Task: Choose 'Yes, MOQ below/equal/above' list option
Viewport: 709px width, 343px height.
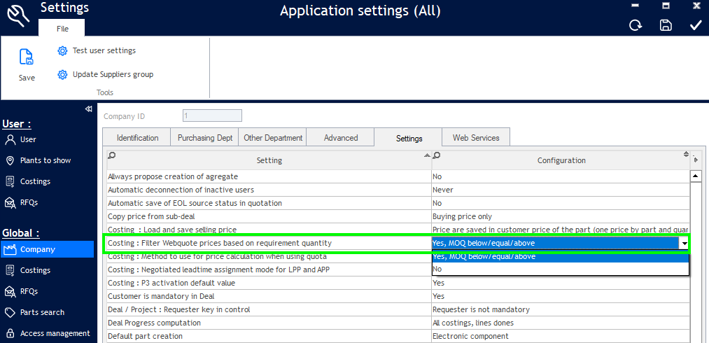Action: coord(484,256)
